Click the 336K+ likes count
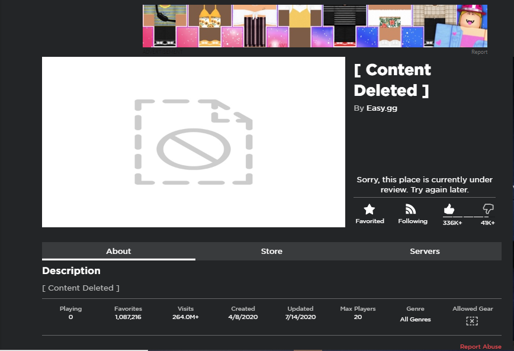 [452, 223]
